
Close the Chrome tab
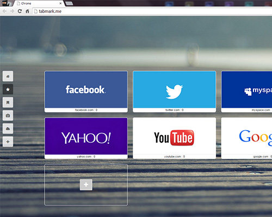[60, 3]
